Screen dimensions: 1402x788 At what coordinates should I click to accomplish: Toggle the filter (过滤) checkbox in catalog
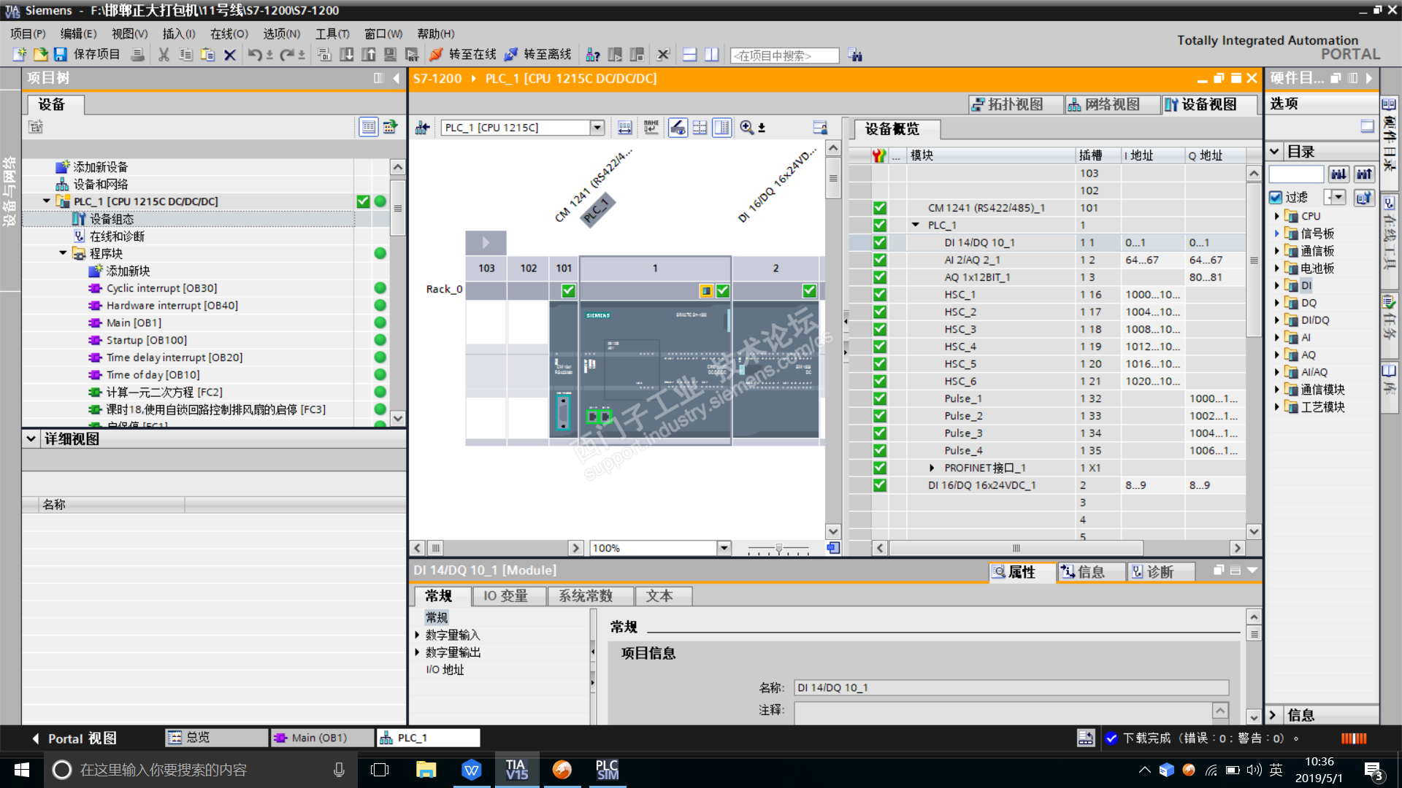point(1276,197)
